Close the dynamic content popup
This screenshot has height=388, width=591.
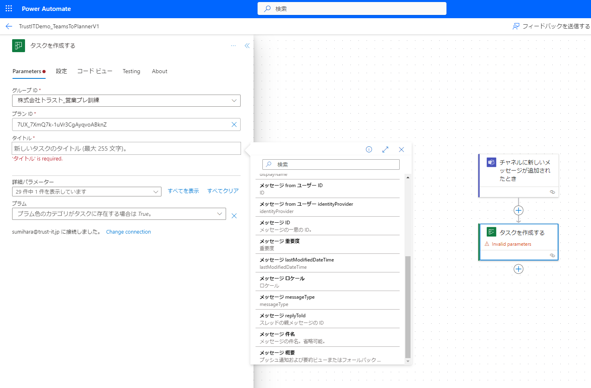coord(401,150)
